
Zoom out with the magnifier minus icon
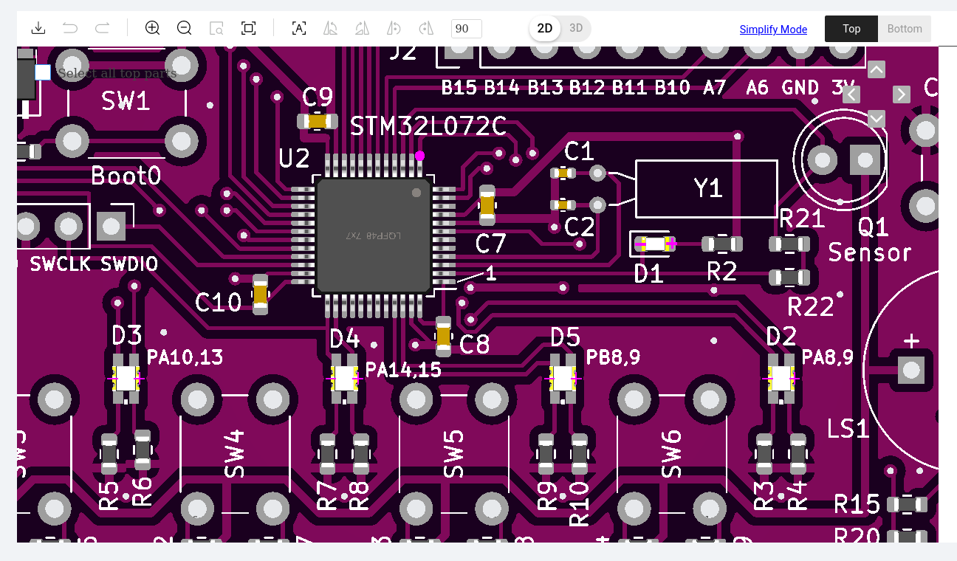[x=185, y=29]
